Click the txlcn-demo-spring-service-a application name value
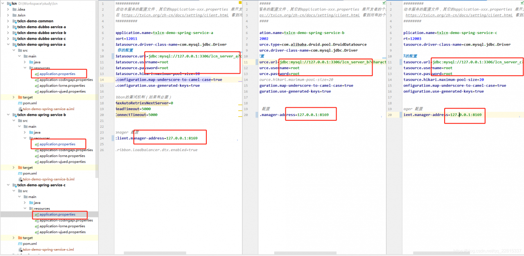This screenshot has width=524, height=256. click(x=183, y=33)
